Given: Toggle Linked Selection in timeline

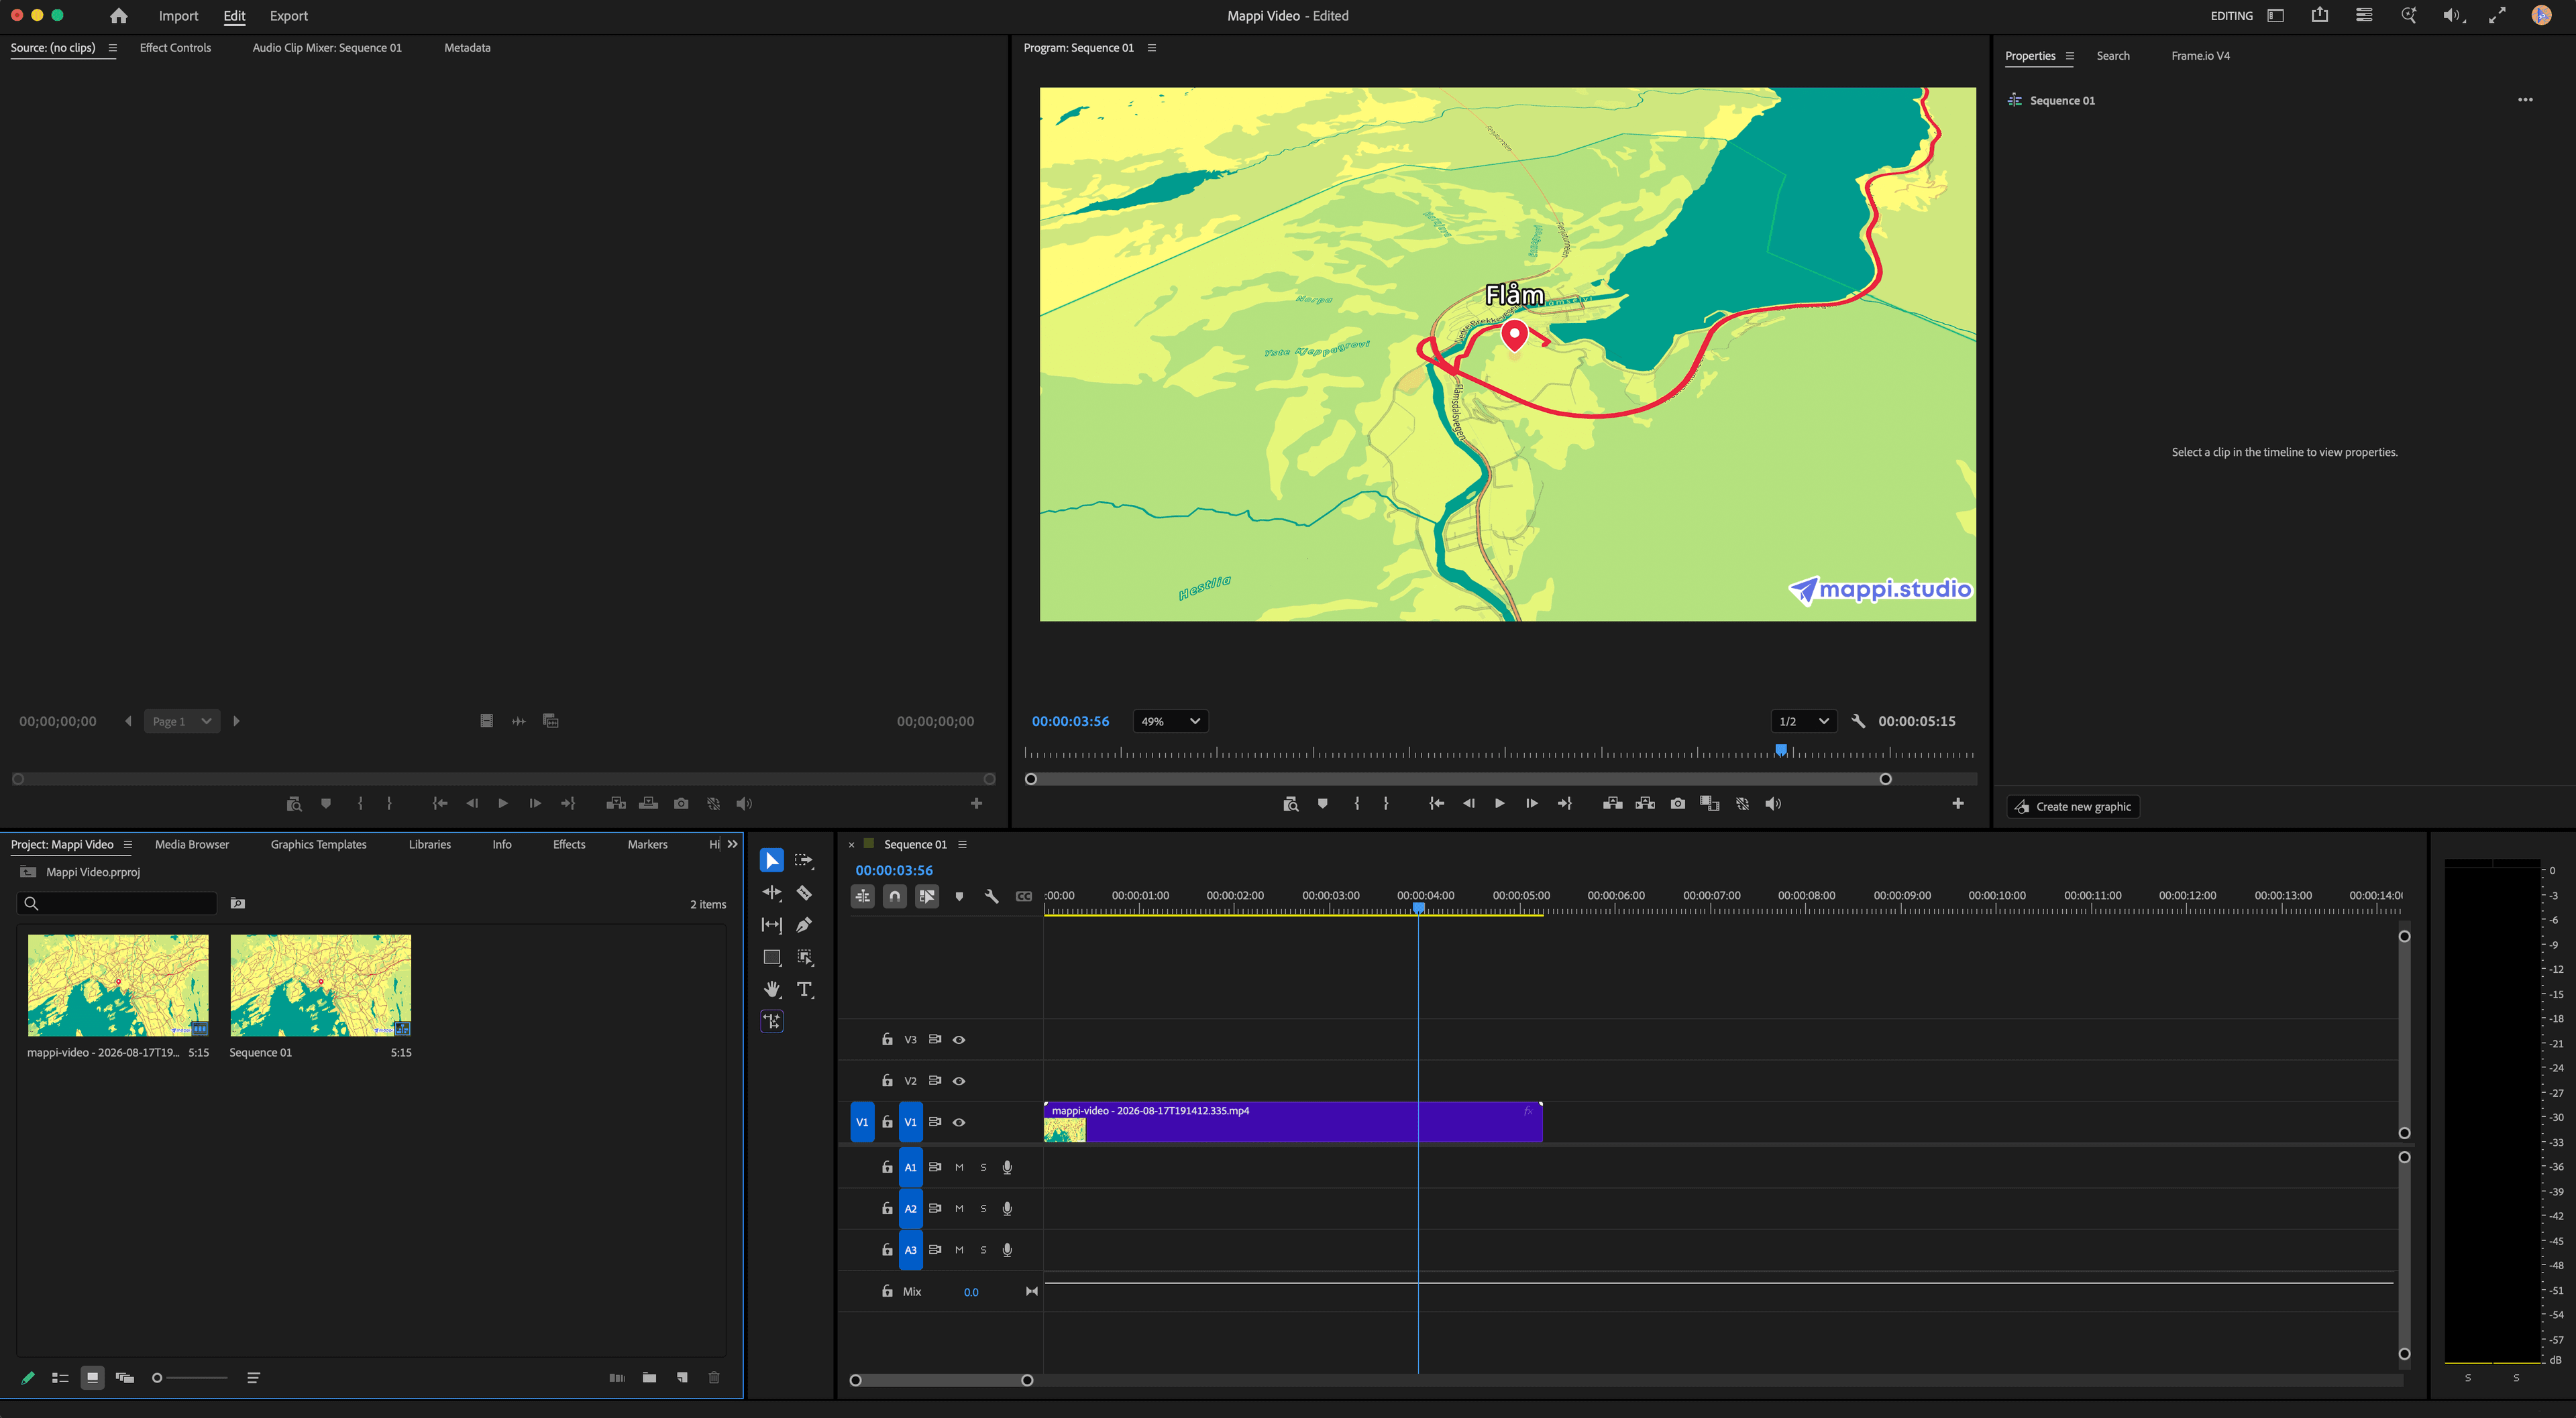Looking at the screenshot, I should click(x=926, y=896).
